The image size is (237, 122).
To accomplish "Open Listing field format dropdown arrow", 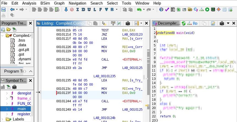I will (141, 23).
